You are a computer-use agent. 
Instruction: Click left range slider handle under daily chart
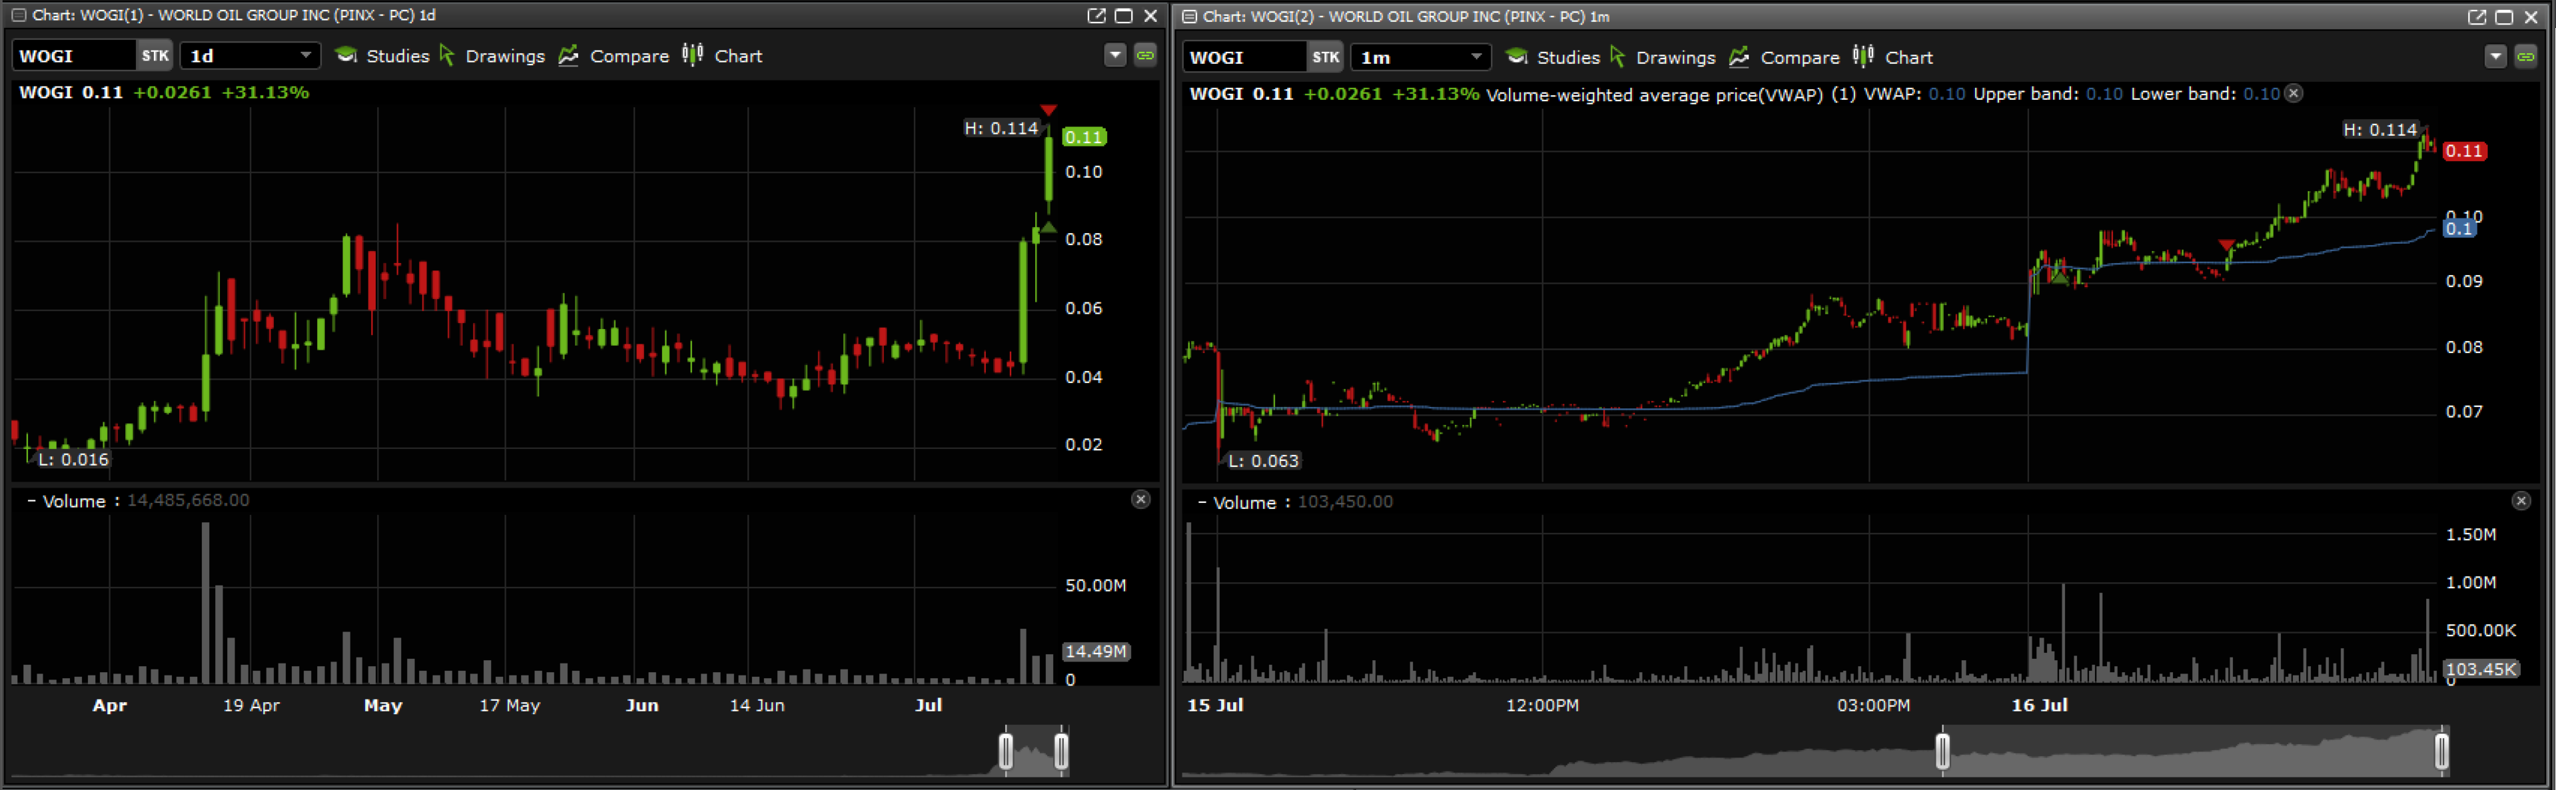(1005, 750)
